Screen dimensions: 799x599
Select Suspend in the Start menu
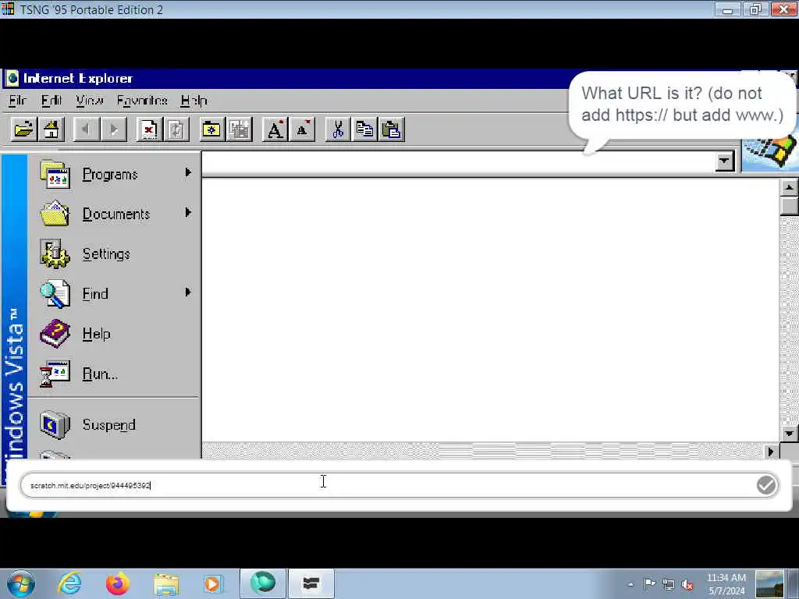[115, 424]
